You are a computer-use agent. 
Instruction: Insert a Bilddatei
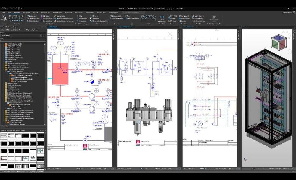pos(172,19)
